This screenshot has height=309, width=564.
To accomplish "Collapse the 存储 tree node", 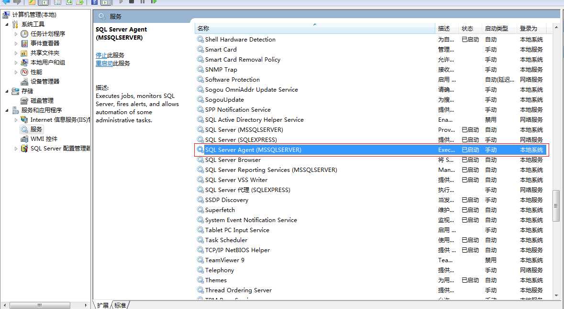I will click(7, 91).
